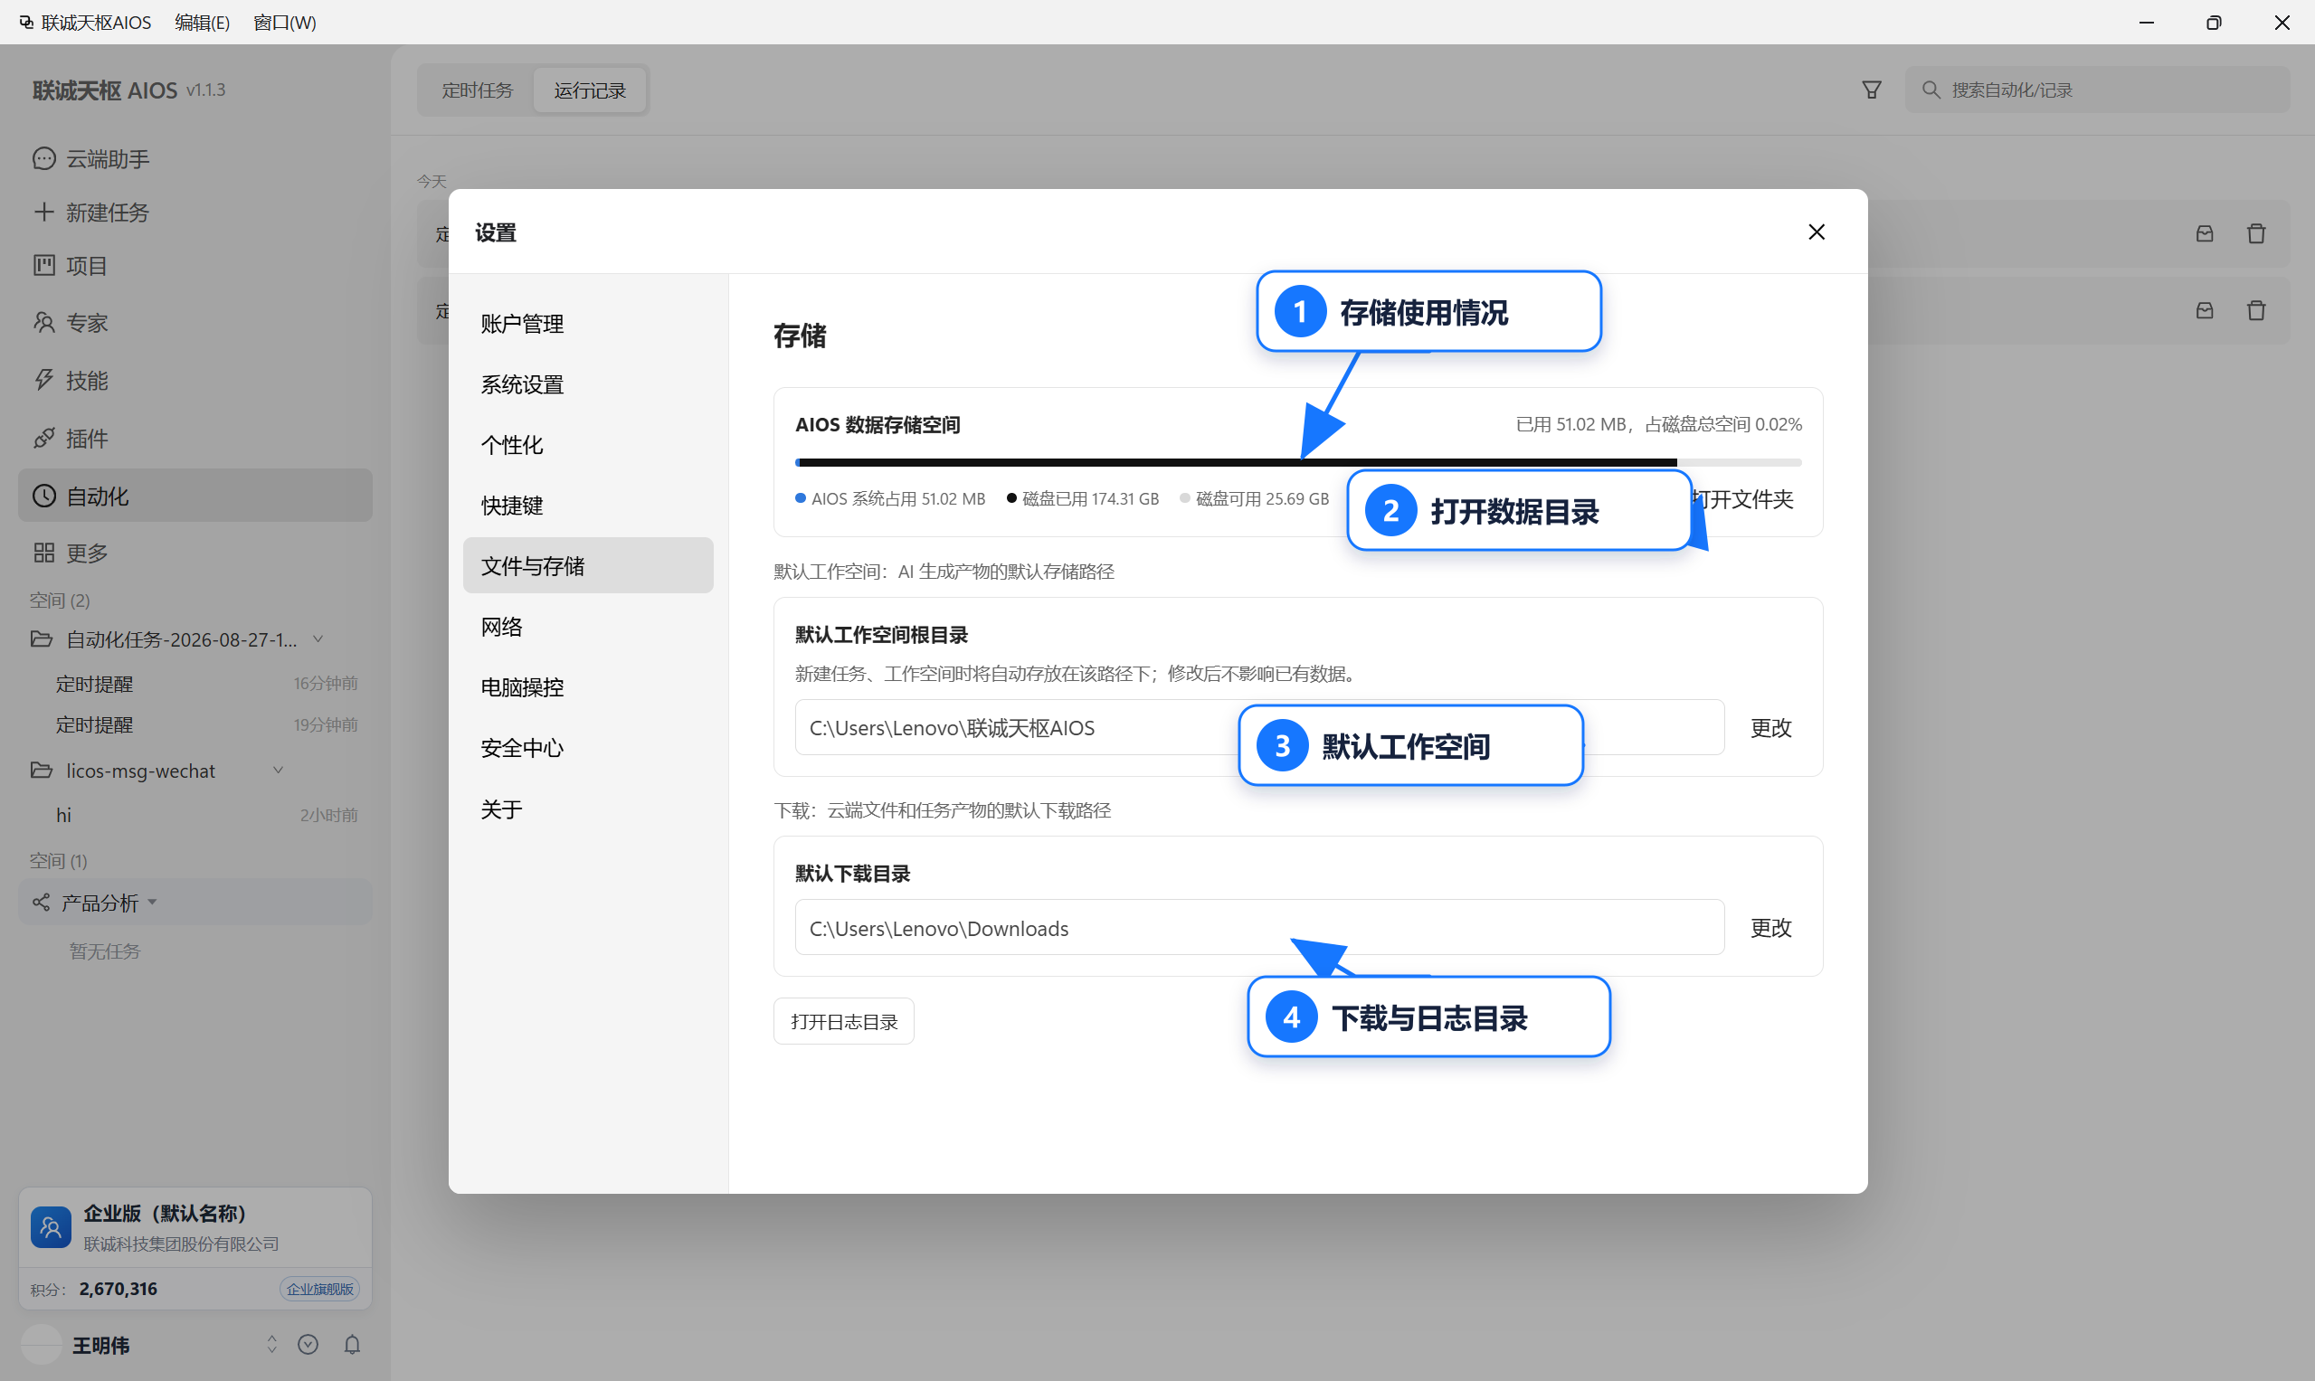The image size is (2315, 1381).
Task: Select 电脑操控 in settings
Action: click(588, 687)
